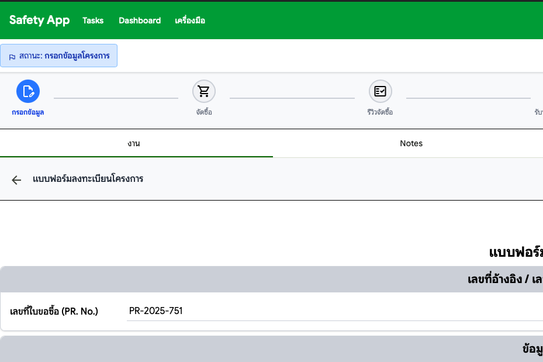The width and height of the screenshot is (543, 362).
Task: Click the blue document-edit step icon
Action: [x=28, y=91]
